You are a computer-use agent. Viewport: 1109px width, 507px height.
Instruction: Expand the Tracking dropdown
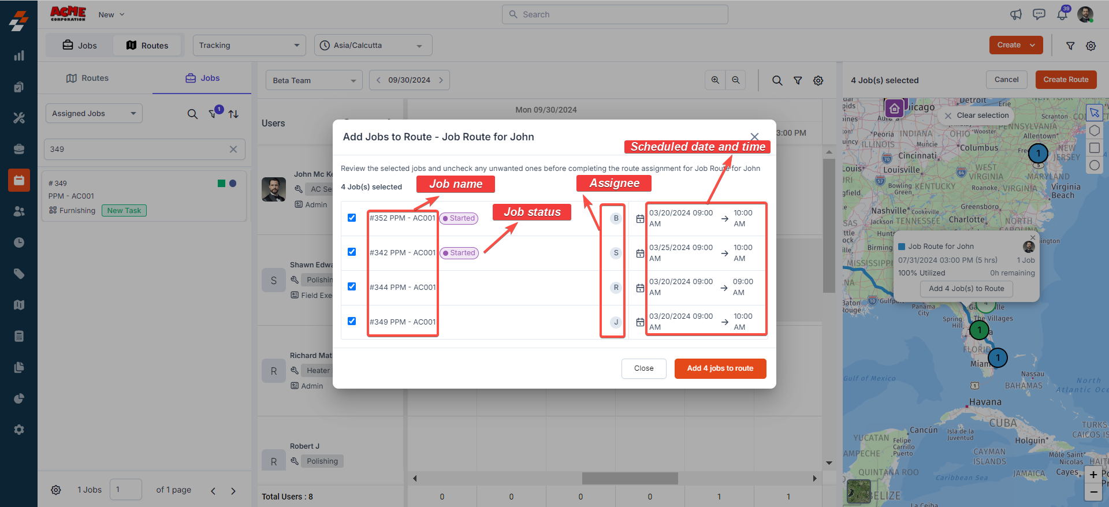click(249, 45)
